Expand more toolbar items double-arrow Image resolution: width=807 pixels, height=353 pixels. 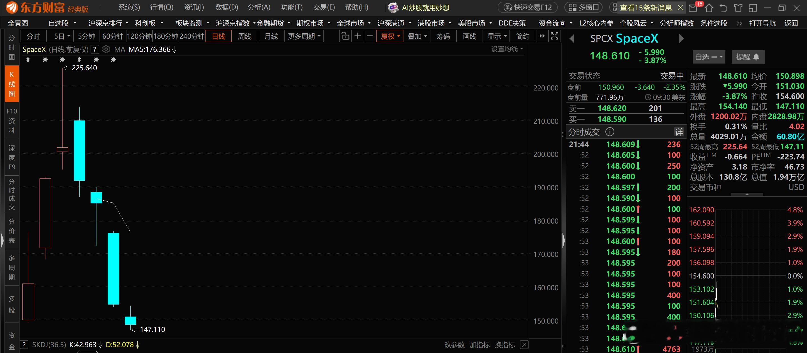point(542,36)
